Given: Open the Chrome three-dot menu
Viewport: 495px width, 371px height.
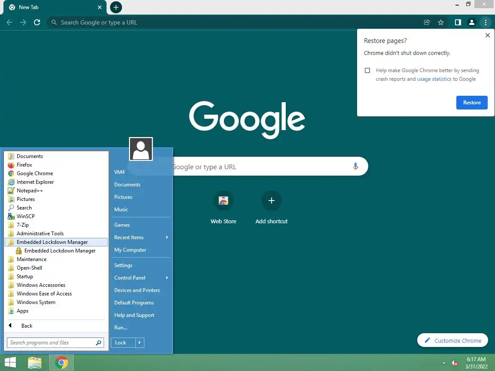Looking at the screenshot, I should 486,22.
